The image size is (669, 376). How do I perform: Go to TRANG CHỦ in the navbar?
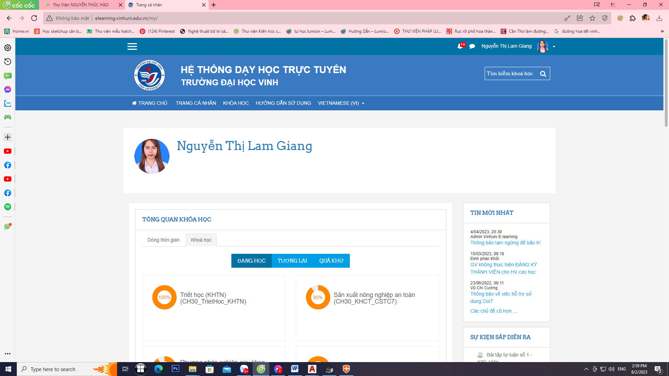[x=149, y=103]
